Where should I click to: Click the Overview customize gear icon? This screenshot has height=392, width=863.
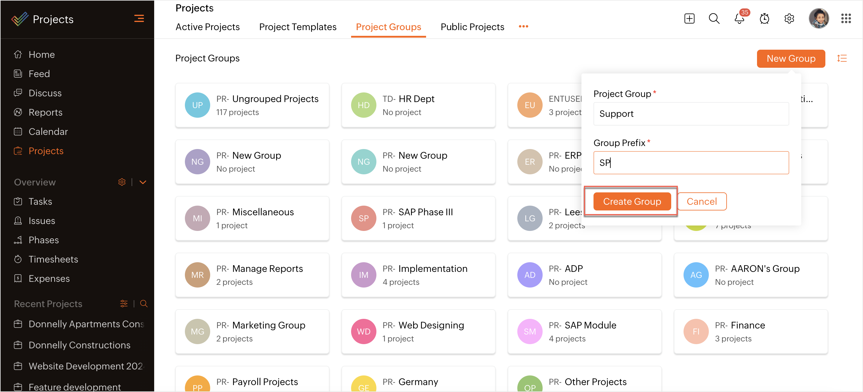(x=122, y=182)
